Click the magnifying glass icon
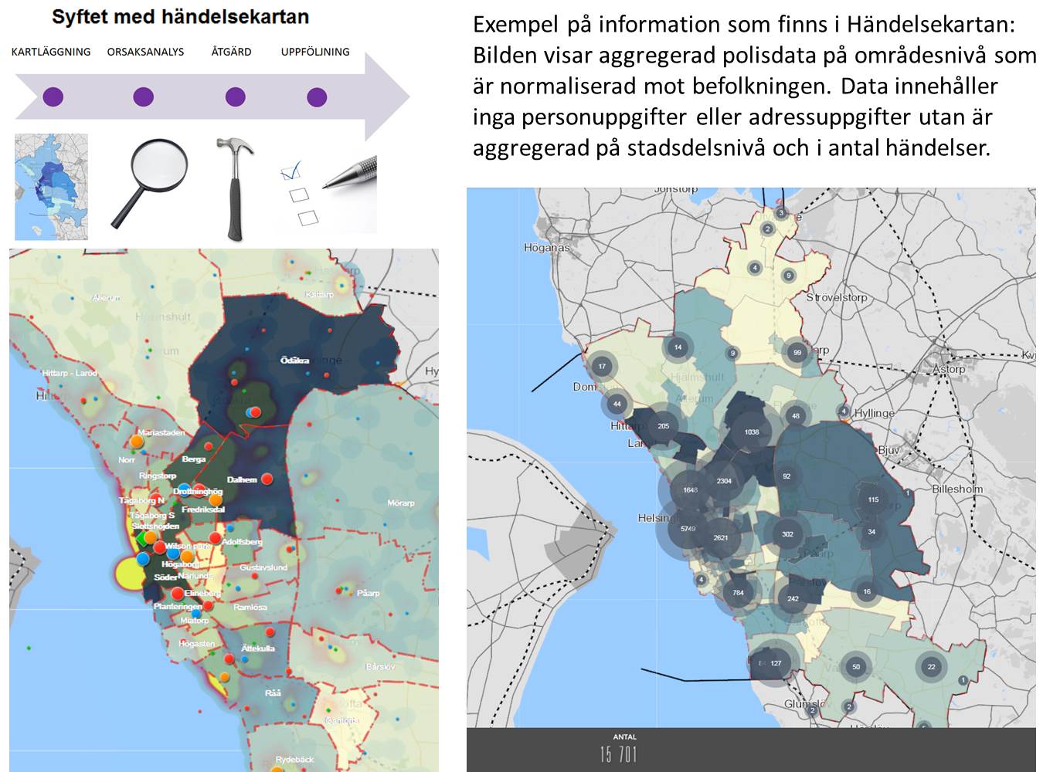 click(x=149, y=184)
